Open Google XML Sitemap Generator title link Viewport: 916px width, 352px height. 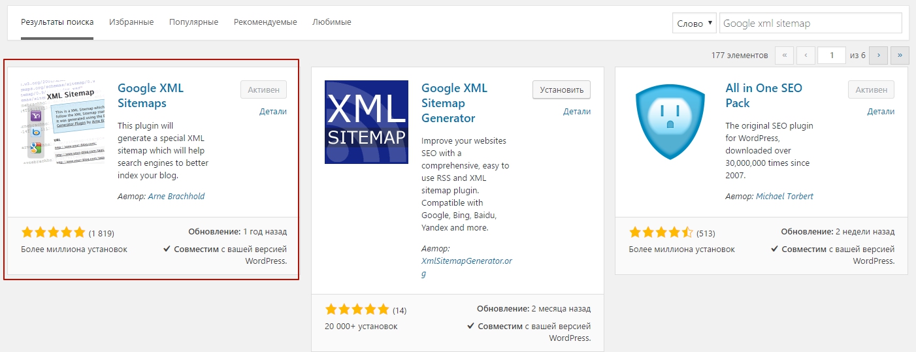pyautogui.click(x=454, y=103)
